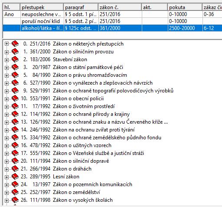
Task: Select book icon for Zákon o vysokých školách
Action: [15, 200]
